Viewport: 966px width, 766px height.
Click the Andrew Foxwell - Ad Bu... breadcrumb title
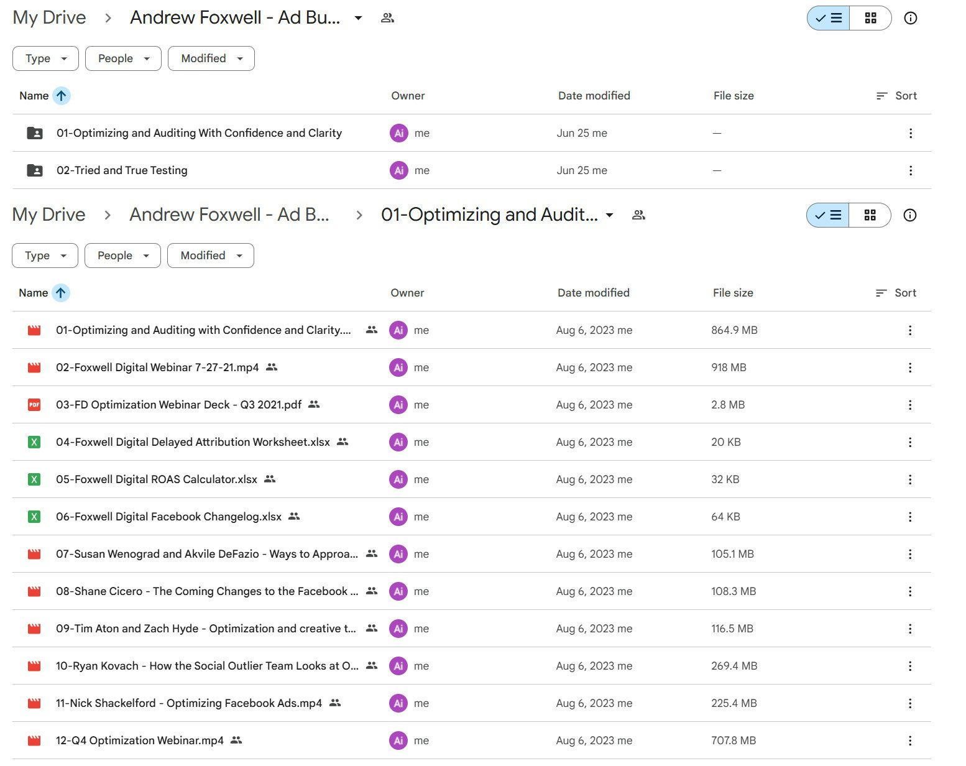point(235,17)
